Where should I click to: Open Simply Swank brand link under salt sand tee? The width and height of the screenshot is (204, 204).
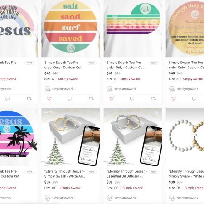point(68,79)
